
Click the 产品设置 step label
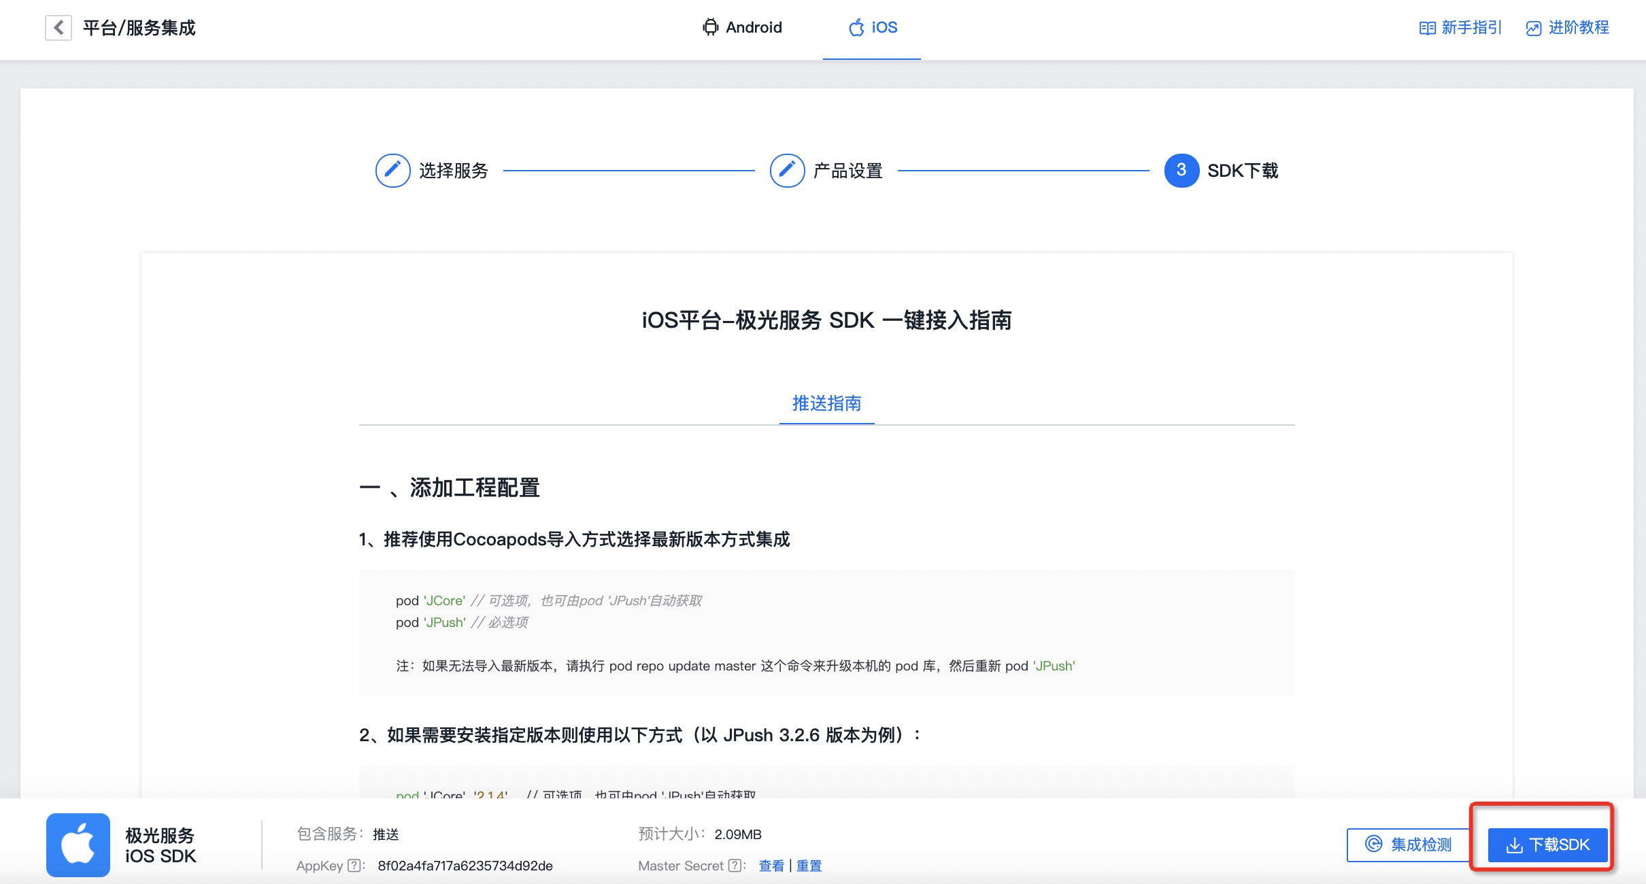pos(847,171)
